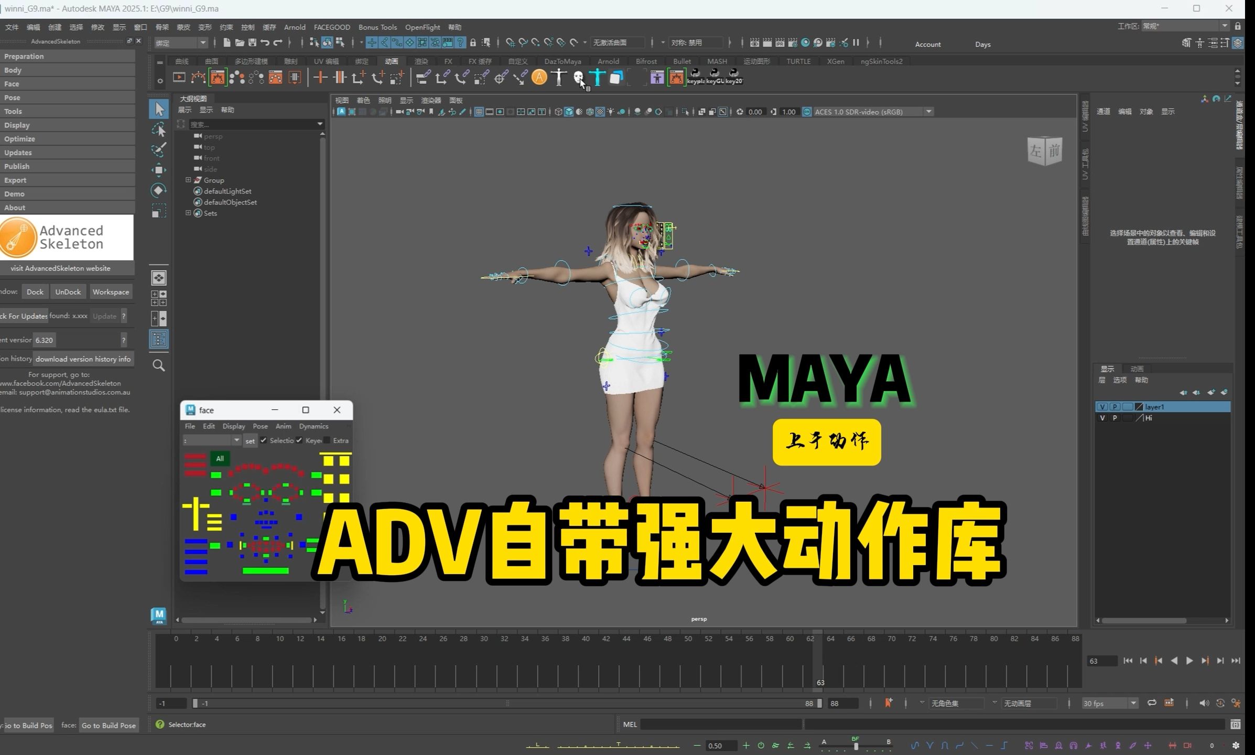Toggle the Keyed checkbox in face window
This screenshot has height=755, width=1255.
tap(299, 440)
